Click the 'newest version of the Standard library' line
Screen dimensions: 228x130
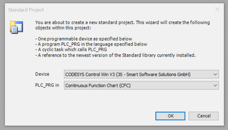point(115,55)
